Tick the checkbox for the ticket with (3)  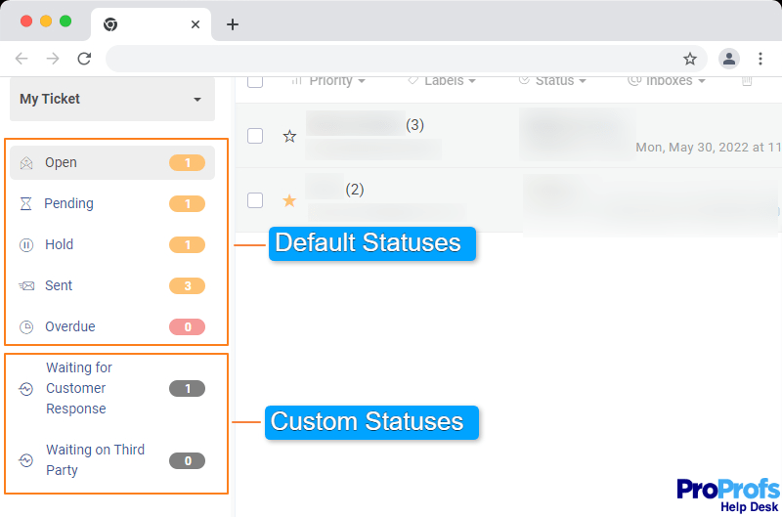pyautogui.click(x=255, y=136)
